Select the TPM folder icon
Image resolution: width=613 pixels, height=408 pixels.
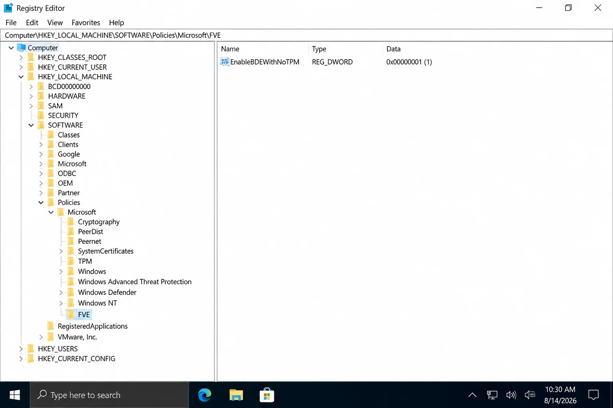click(x=71, y=261)
